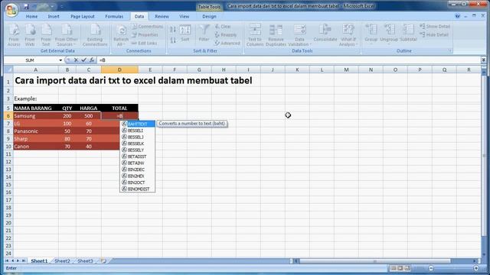Open the Insert ribbon tab

[54, 17]
